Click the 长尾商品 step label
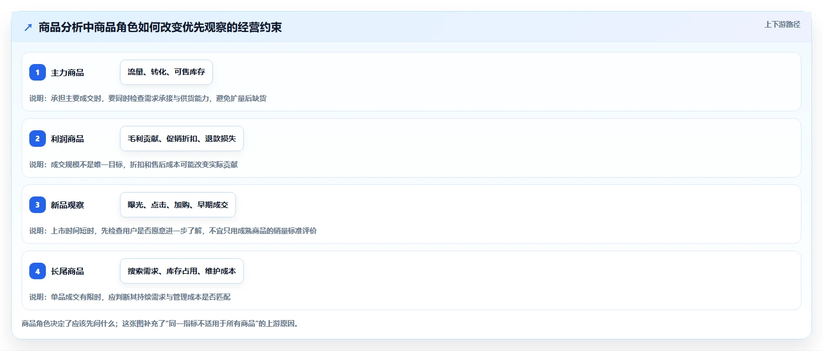 pos(67,271)
